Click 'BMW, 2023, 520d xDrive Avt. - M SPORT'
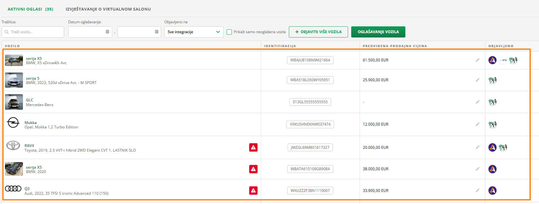Viewport: 539px width, 204px height. [61, 83]
